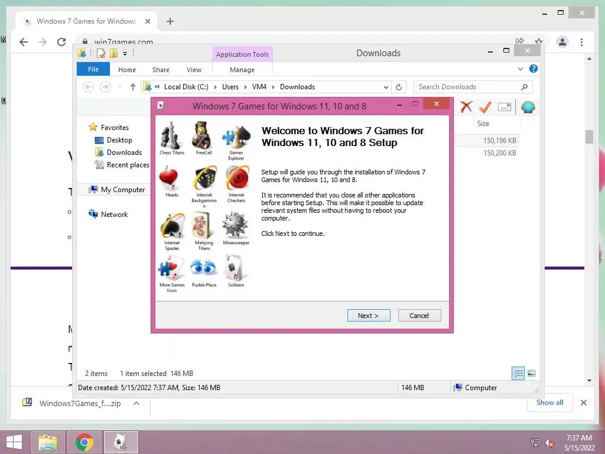Click the properties icon in quick access toolbar

(x=100, y=53)
